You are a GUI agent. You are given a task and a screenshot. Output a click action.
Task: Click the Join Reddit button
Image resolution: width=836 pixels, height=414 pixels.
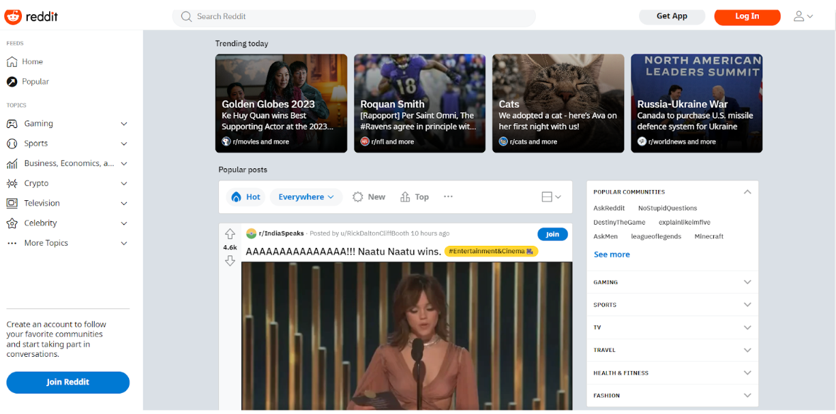coord(68,382)
